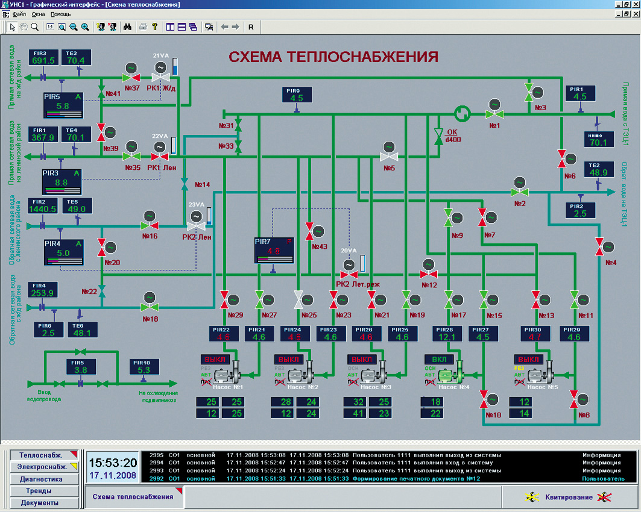Navigate forward with right arrow
641x512 pixels.
point(236,27)
